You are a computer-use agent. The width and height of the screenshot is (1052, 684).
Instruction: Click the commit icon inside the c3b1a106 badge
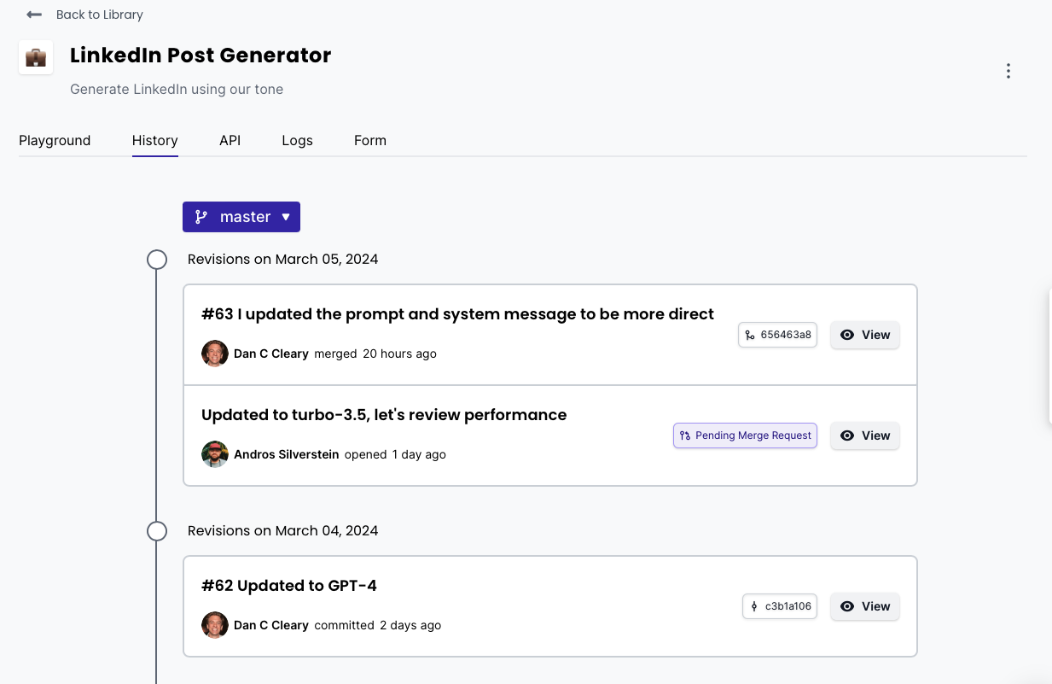pyautogui.click(x=753, y=606)
